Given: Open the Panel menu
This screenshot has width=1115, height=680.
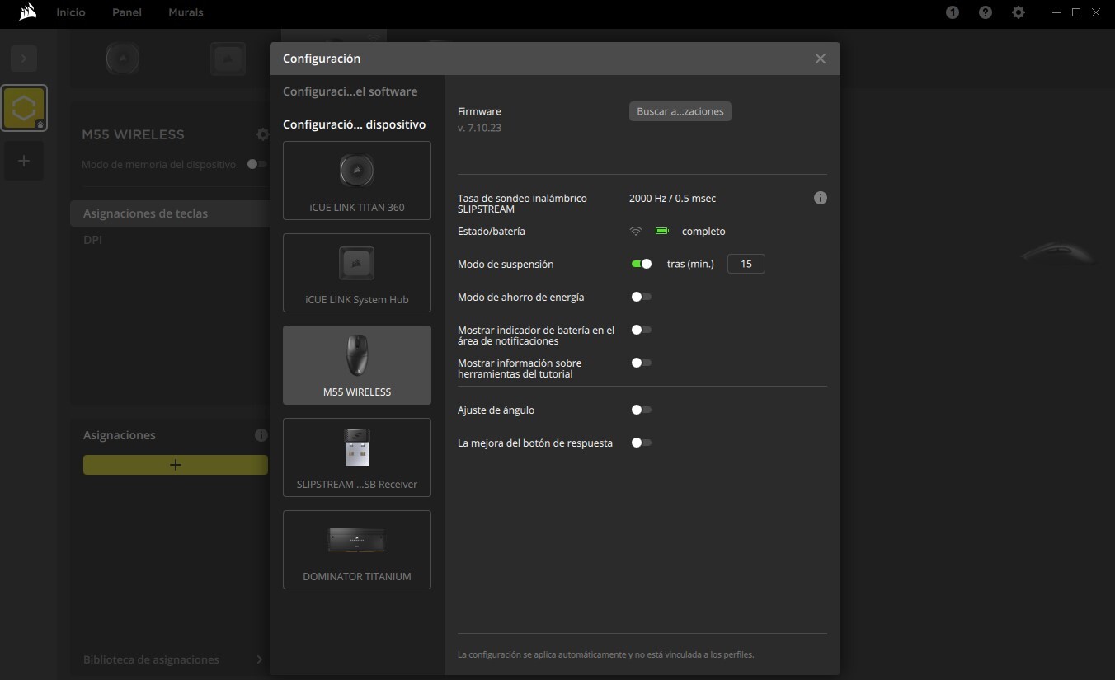Looking at the screenshot, I should pyautogui.click(x=127, y=12).
